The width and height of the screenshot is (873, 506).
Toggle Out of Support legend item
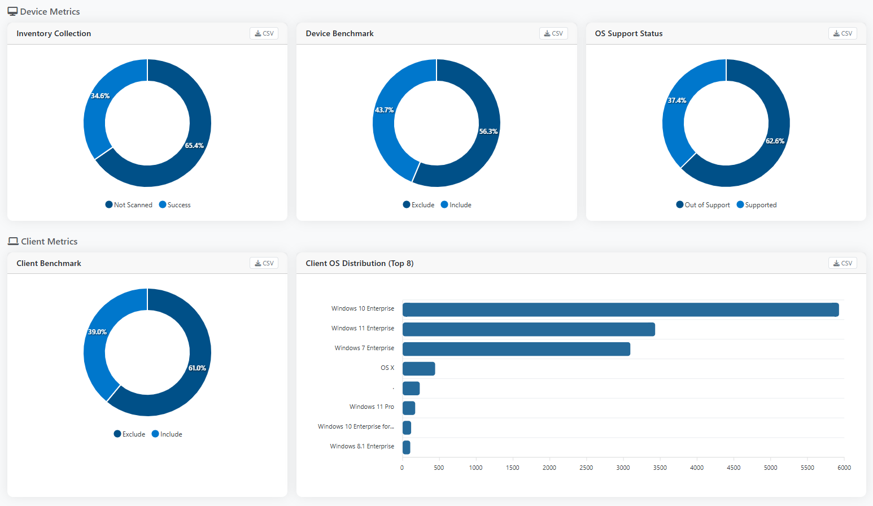click(x=703, y=205)
